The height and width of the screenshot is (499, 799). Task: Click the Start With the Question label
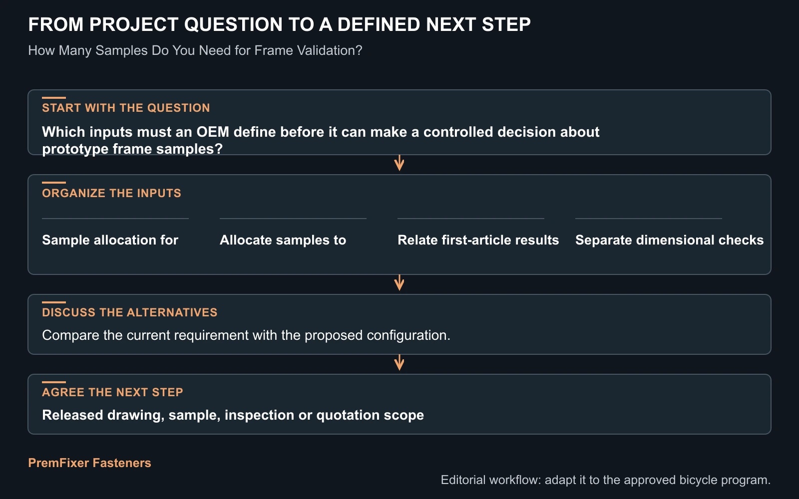point(126,108)
